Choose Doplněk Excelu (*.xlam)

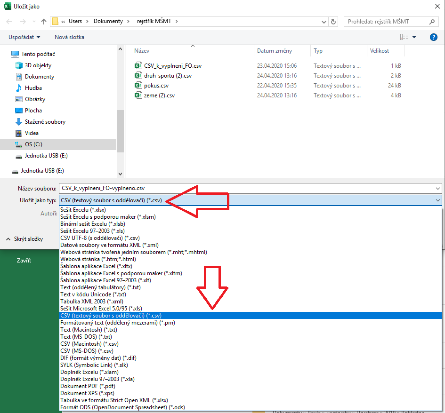(251, 372)
